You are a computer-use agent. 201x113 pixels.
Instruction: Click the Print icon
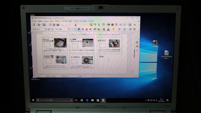(54, 25)
